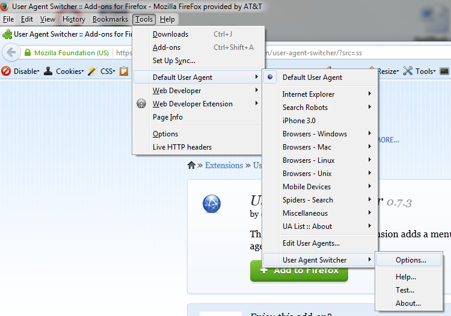
Task: Select the Default User Agent radio option
Action: tap(320, 77)
